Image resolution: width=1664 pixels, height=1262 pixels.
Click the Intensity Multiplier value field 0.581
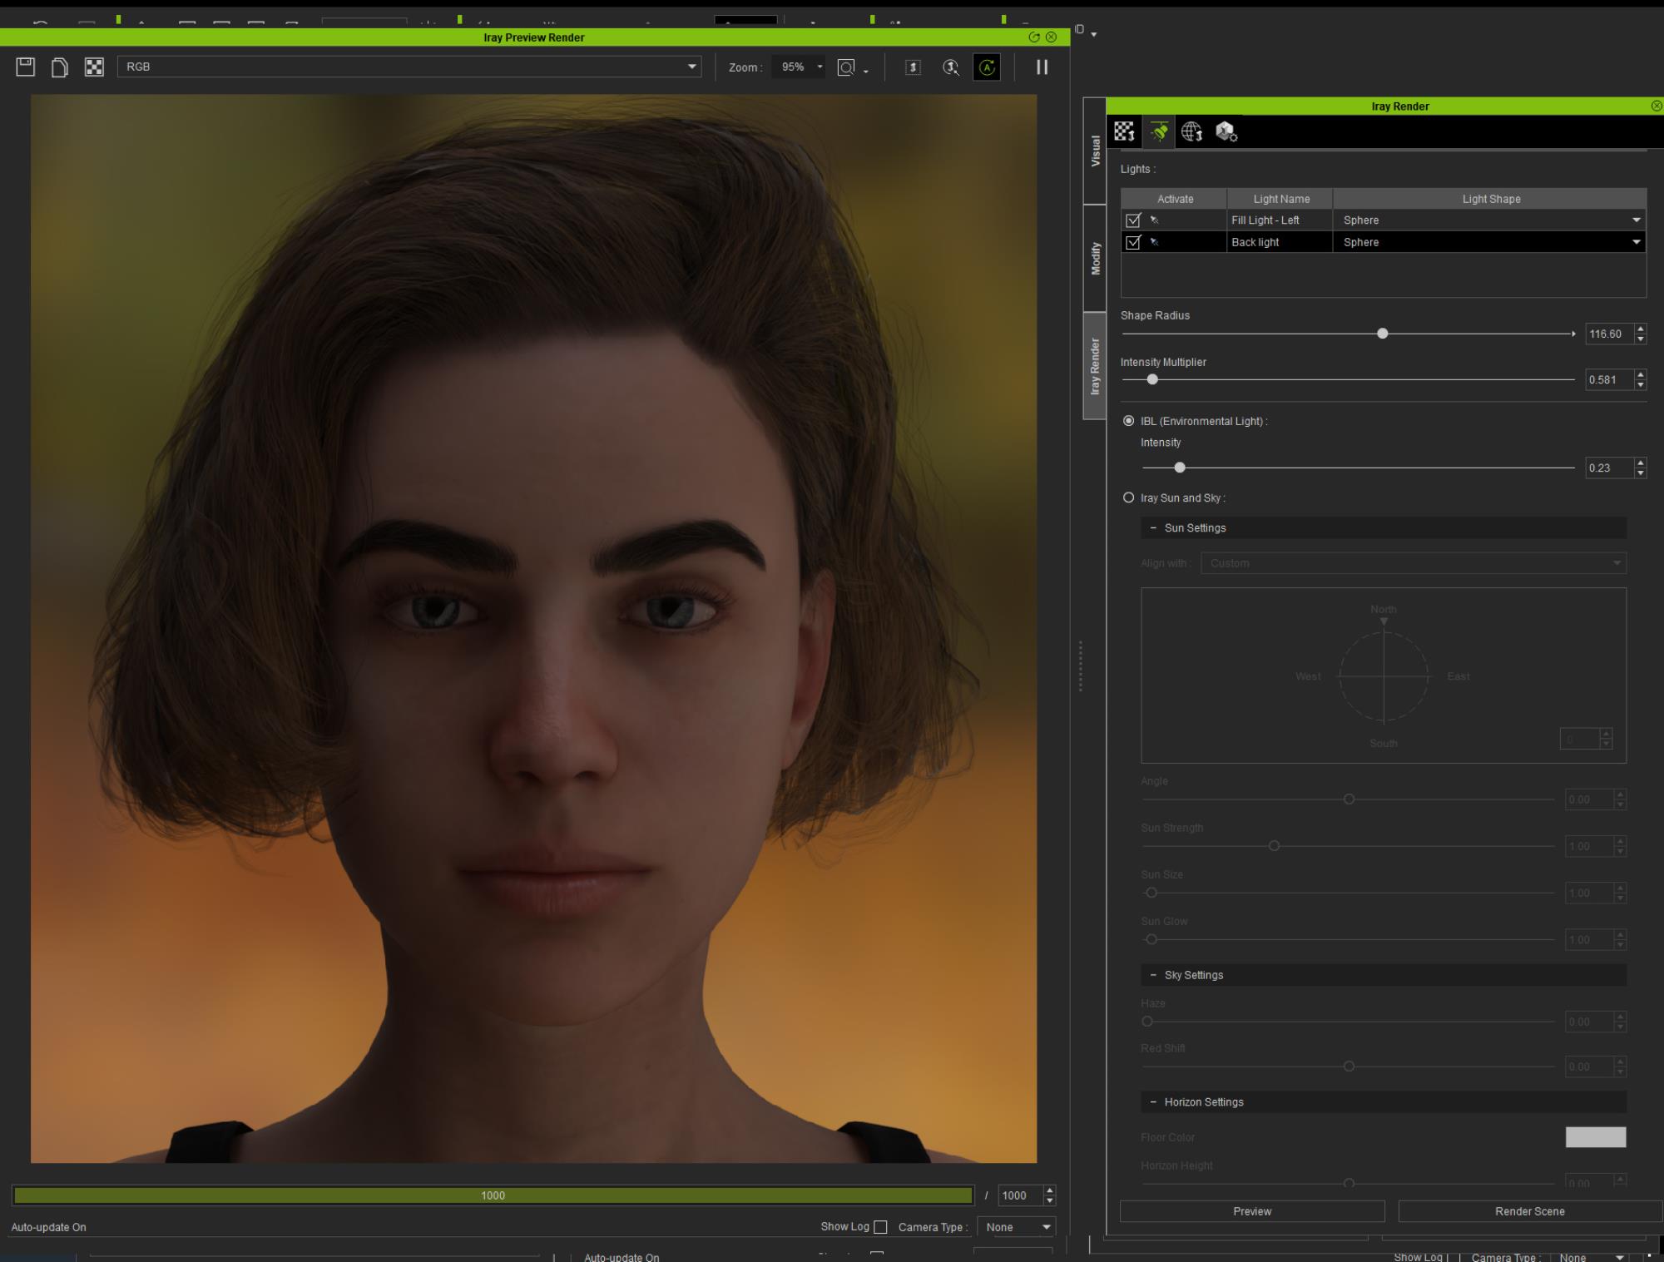pyautogui.click(x=1608, y=379)
